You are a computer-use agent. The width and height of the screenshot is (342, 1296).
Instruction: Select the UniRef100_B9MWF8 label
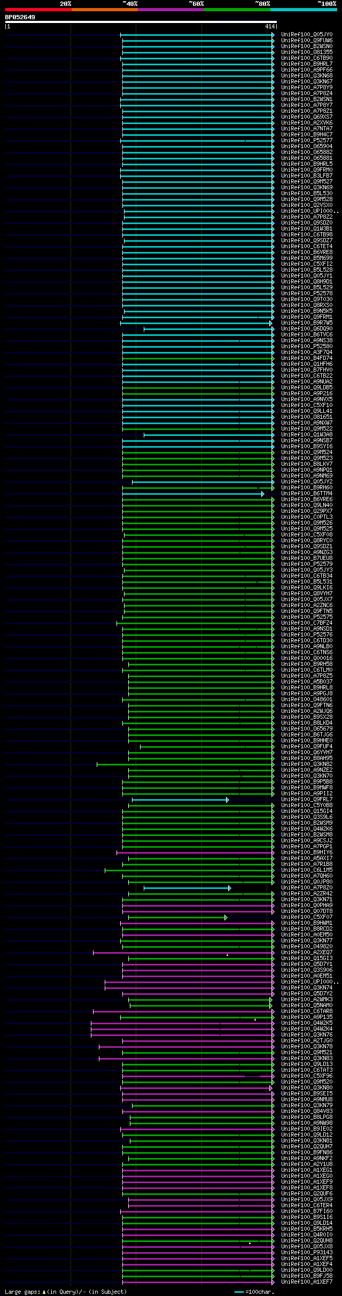coord(307,787)
